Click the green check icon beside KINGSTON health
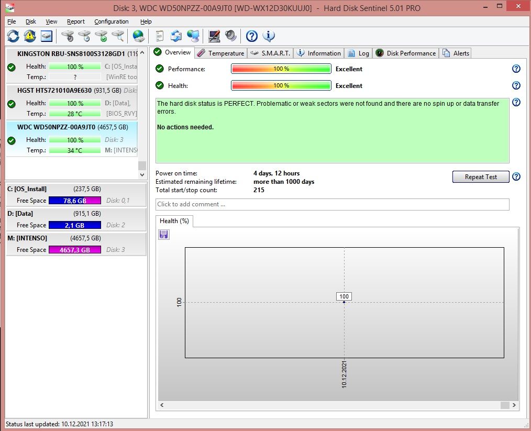 coord(12,67)
